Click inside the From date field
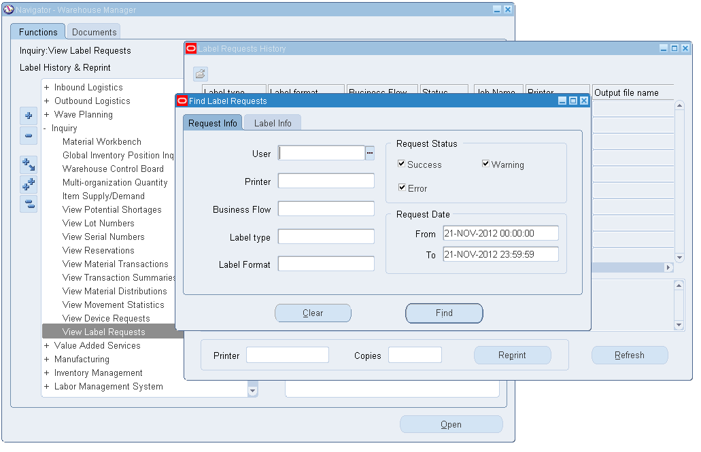 [x=500, y=233]
